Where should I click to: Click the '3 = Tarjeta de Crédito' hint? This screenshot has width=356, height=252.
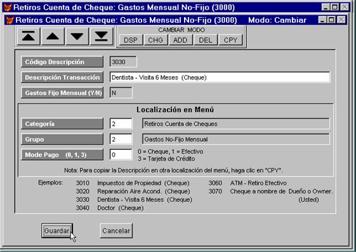tap(166, 159)
